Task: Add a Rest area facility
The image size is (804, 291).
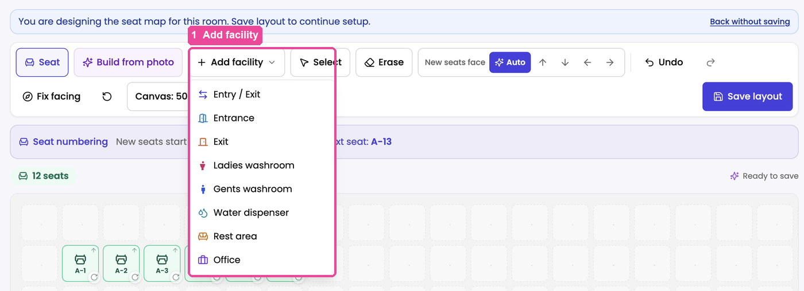Action: pos(262,236)
